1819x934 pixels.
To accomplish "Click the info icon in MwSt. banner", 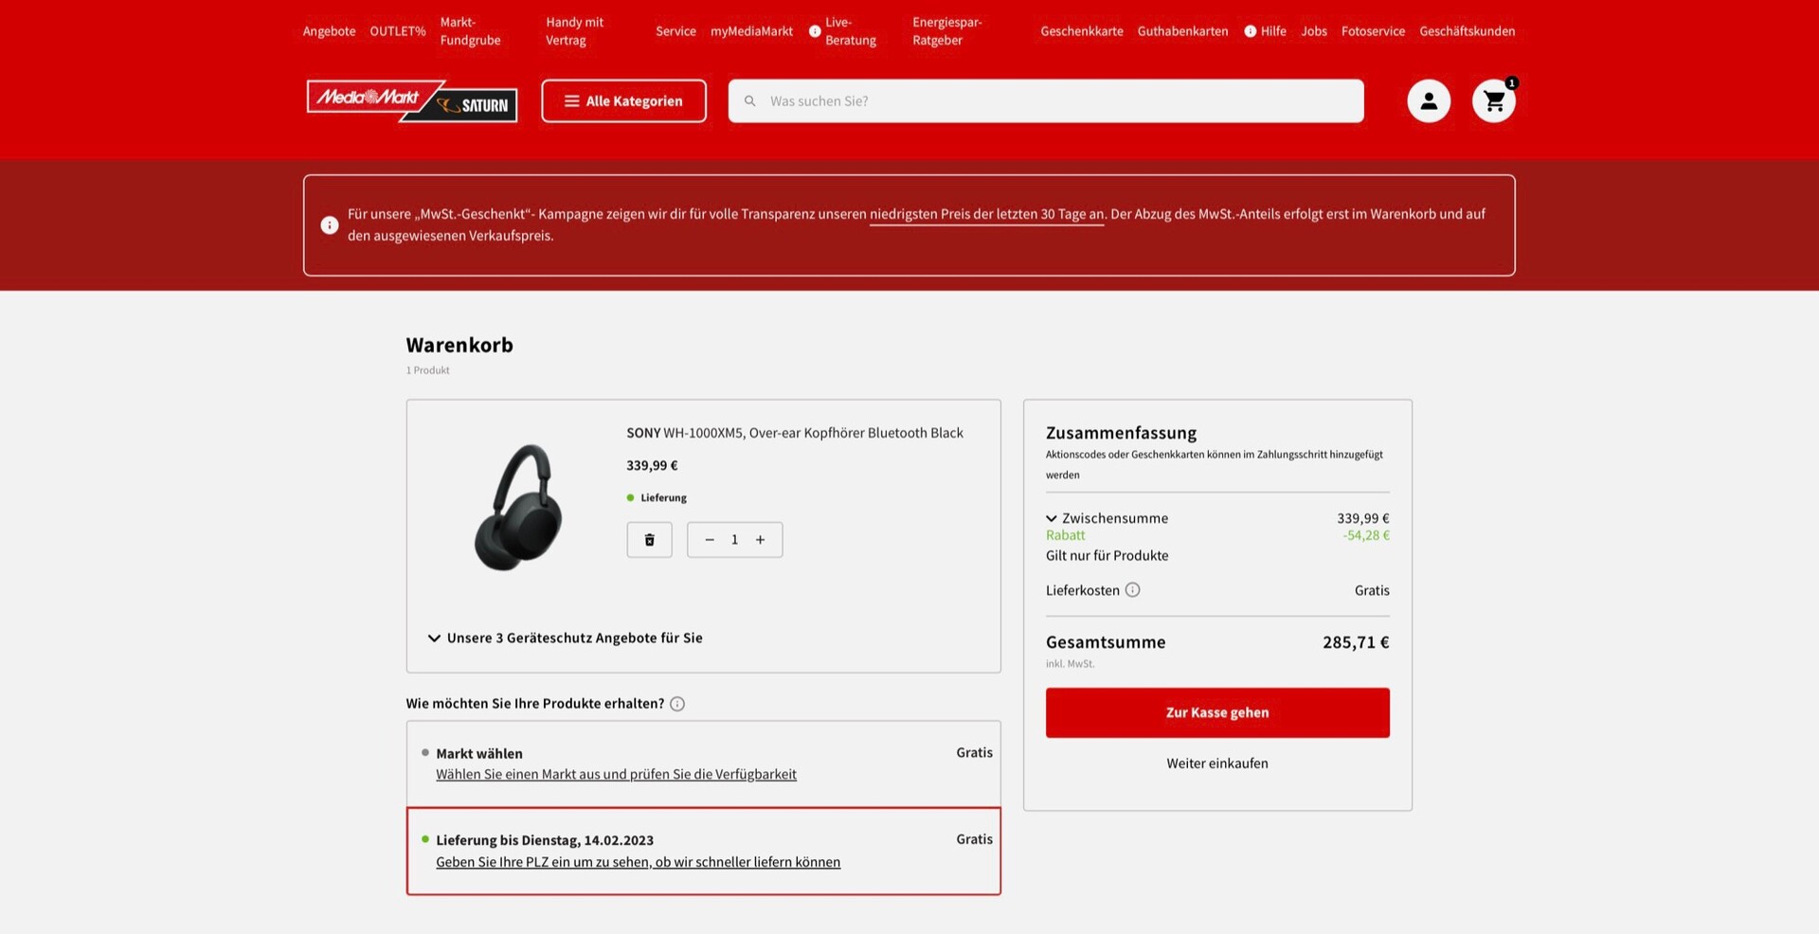I will click(x=330, y=225).
